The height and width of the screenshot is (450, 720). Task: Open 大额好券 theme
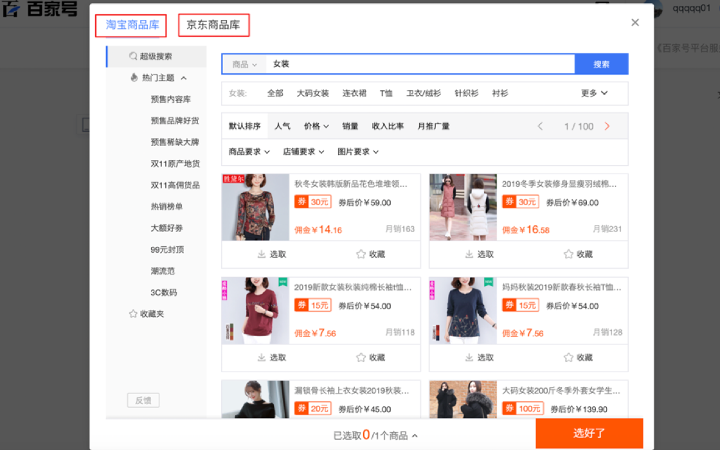click(166, 228)
